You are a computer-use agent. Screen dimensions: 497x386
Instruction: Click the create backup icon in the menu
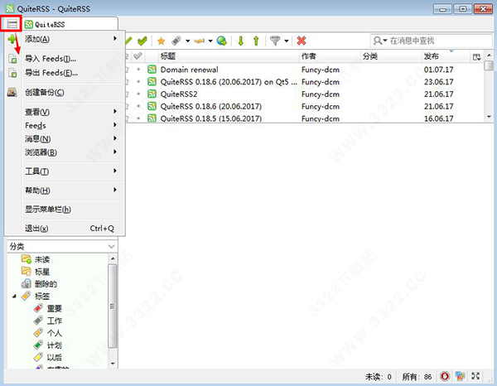(x=12, y=92)
